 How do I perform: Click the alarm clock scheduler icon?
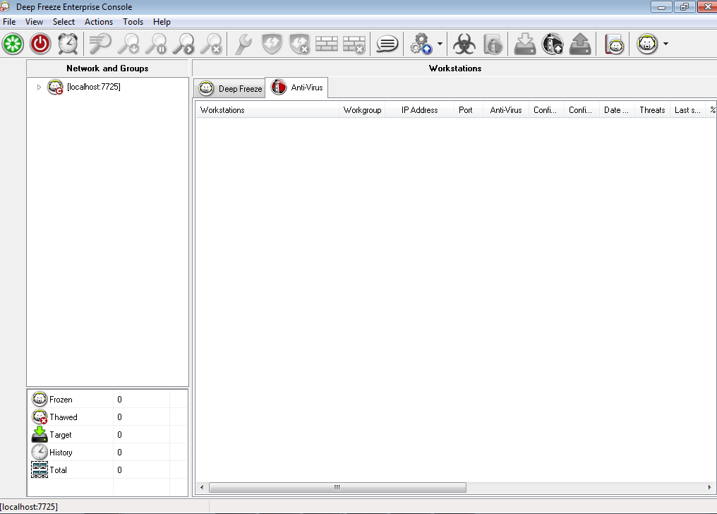click(x=68, y=44)
